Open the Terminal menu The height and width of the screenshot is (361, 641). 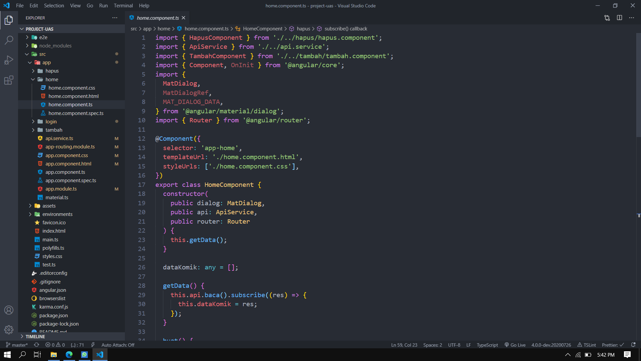coord(123,6)
